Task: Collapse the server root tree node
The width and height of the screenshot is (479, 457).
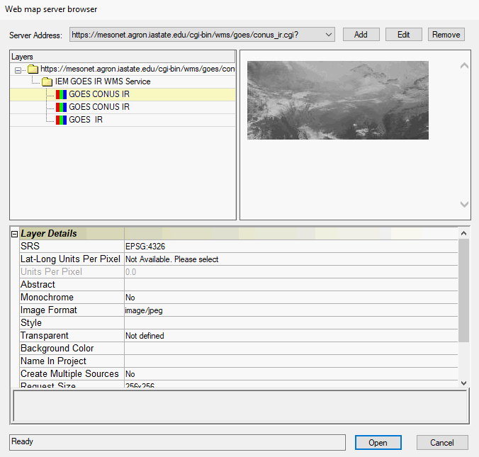Action: coord(19,69)
